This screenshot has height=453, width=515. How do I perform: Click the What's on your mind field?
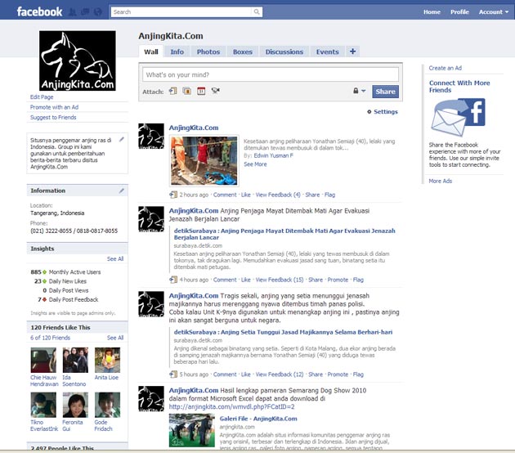pos(259,74)
